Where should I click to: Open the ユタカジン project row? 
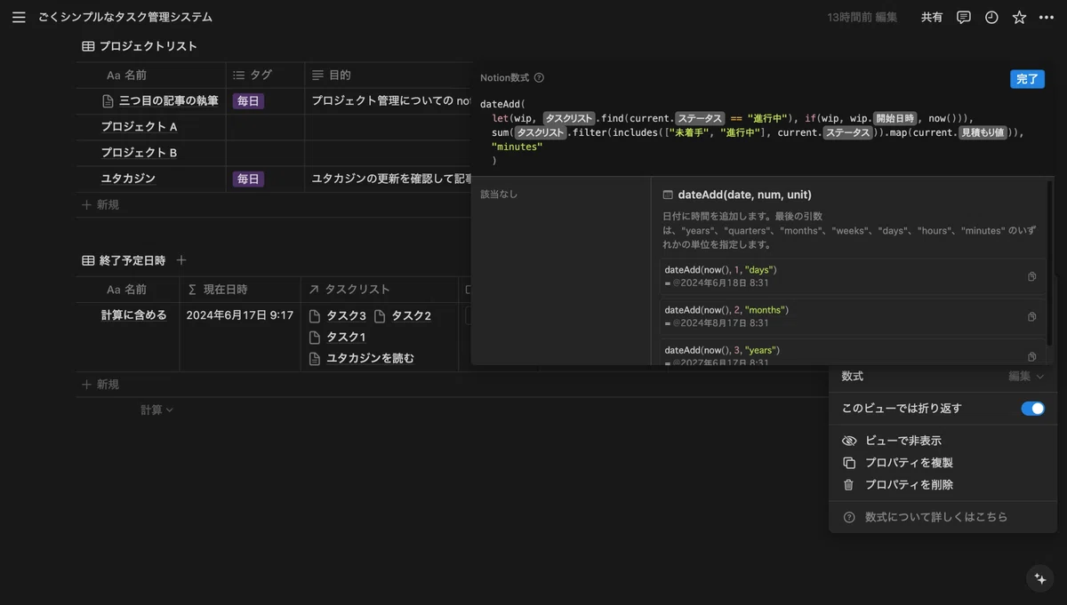[x=128, y=179]
